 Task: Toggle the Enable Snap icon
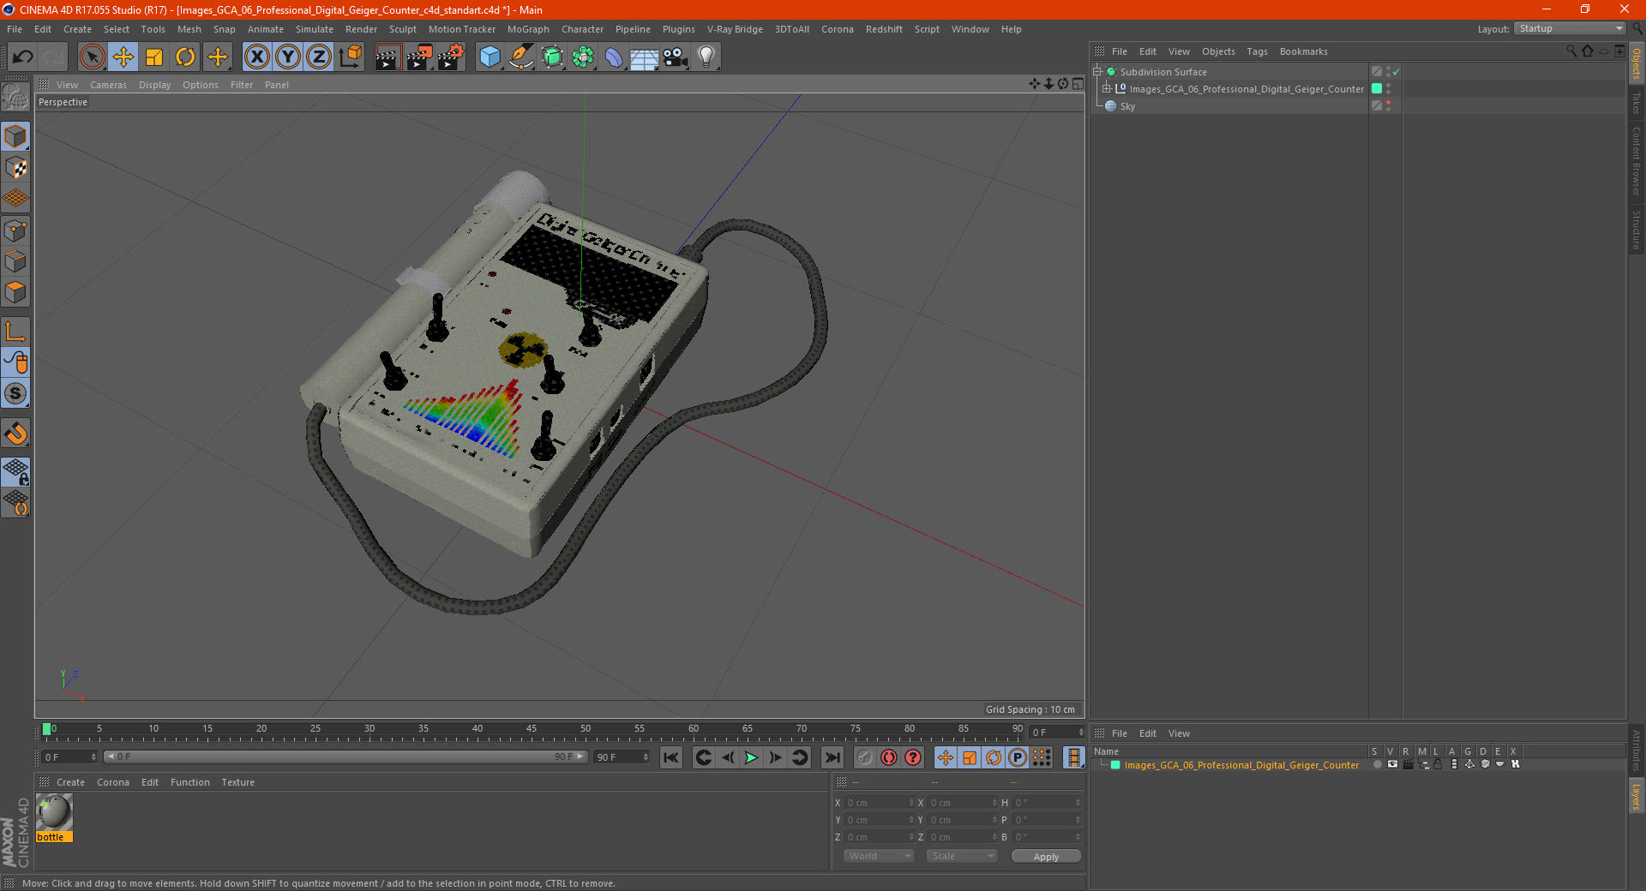[x=15, y=434]
